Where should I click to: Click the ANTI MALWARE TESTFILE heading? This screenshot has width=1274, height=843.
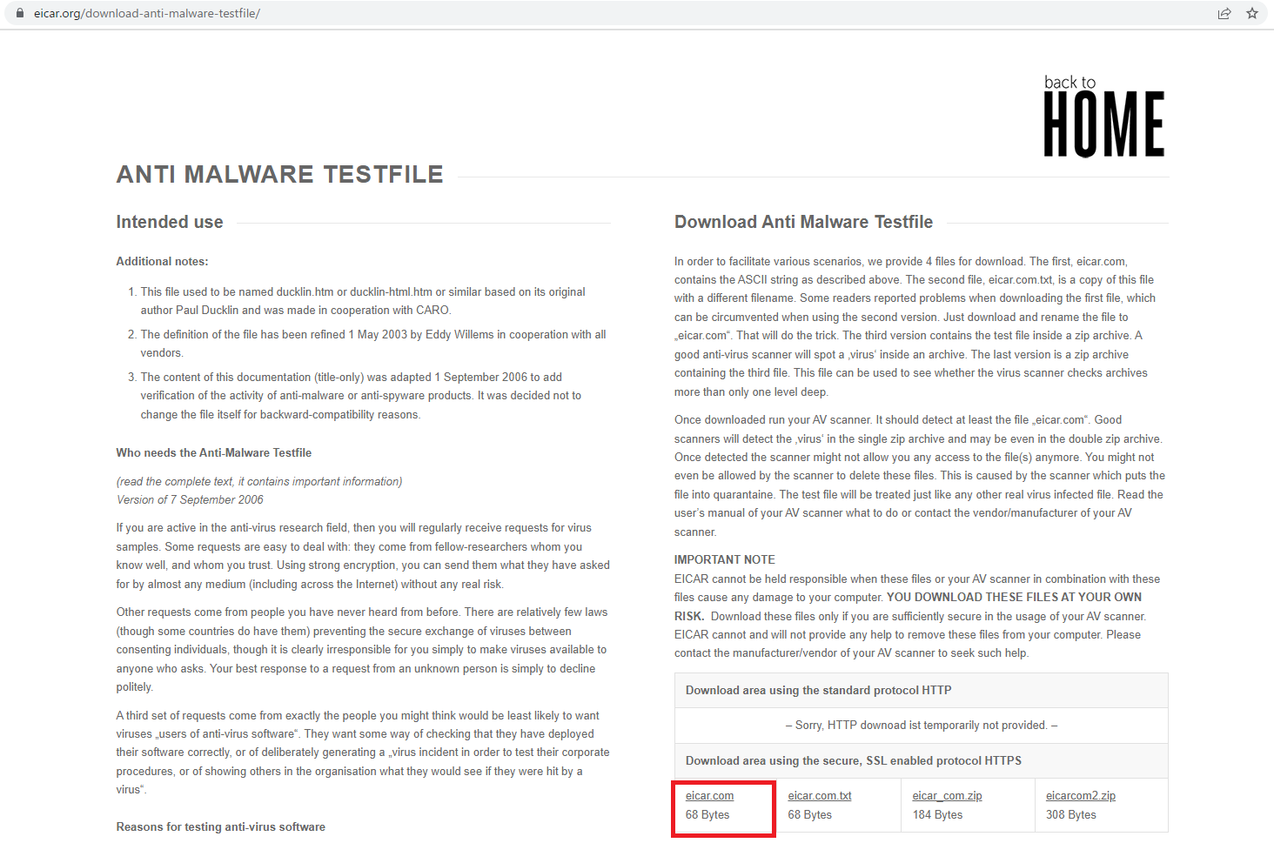click(x=280, y=175)
